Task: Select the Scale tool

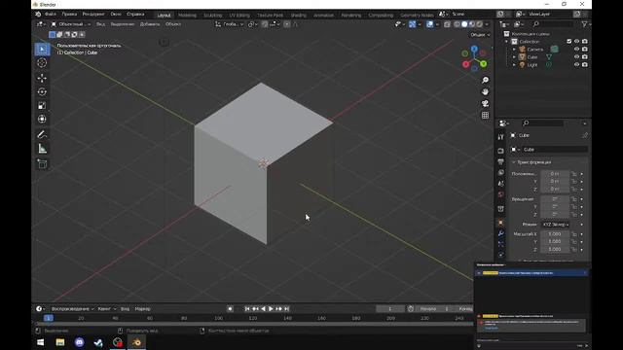Action: (42, 105)
